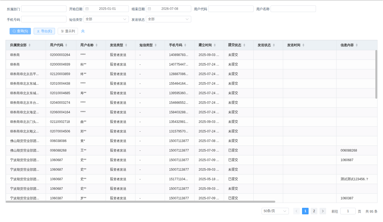Sort by 发送时间 column sort icon
The image size is (383, 222).
(x=303, y=45)
